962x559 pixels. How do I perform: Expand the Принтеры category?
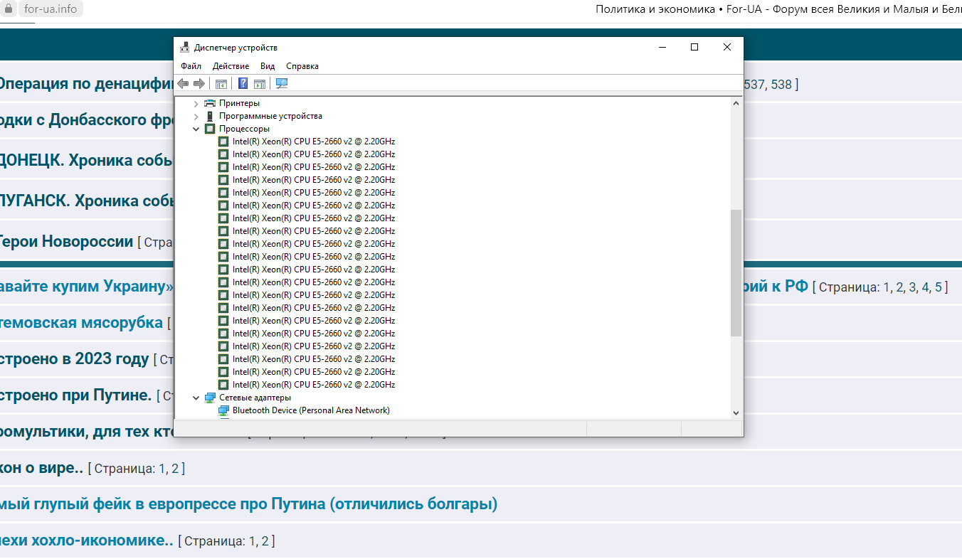click(196, 103)
